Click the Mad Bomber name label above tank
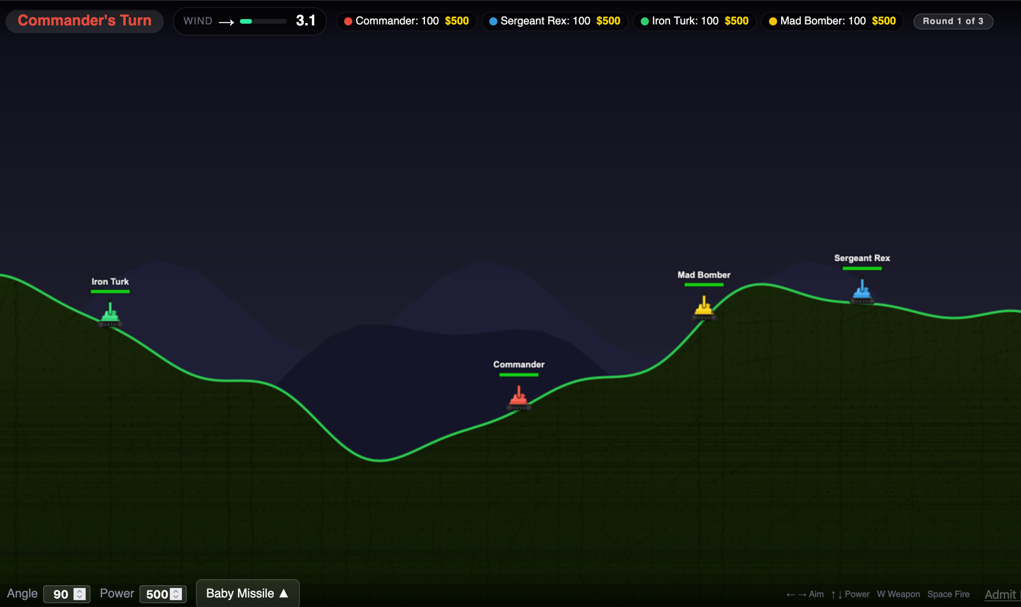This screenshot has width=1021, height=607. point(704,275)
